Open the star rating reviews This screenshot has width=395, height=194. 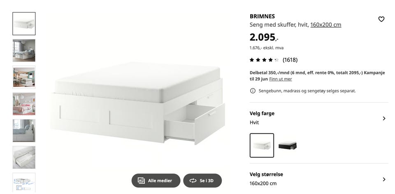pyautogui.click(x=264, y=60)
